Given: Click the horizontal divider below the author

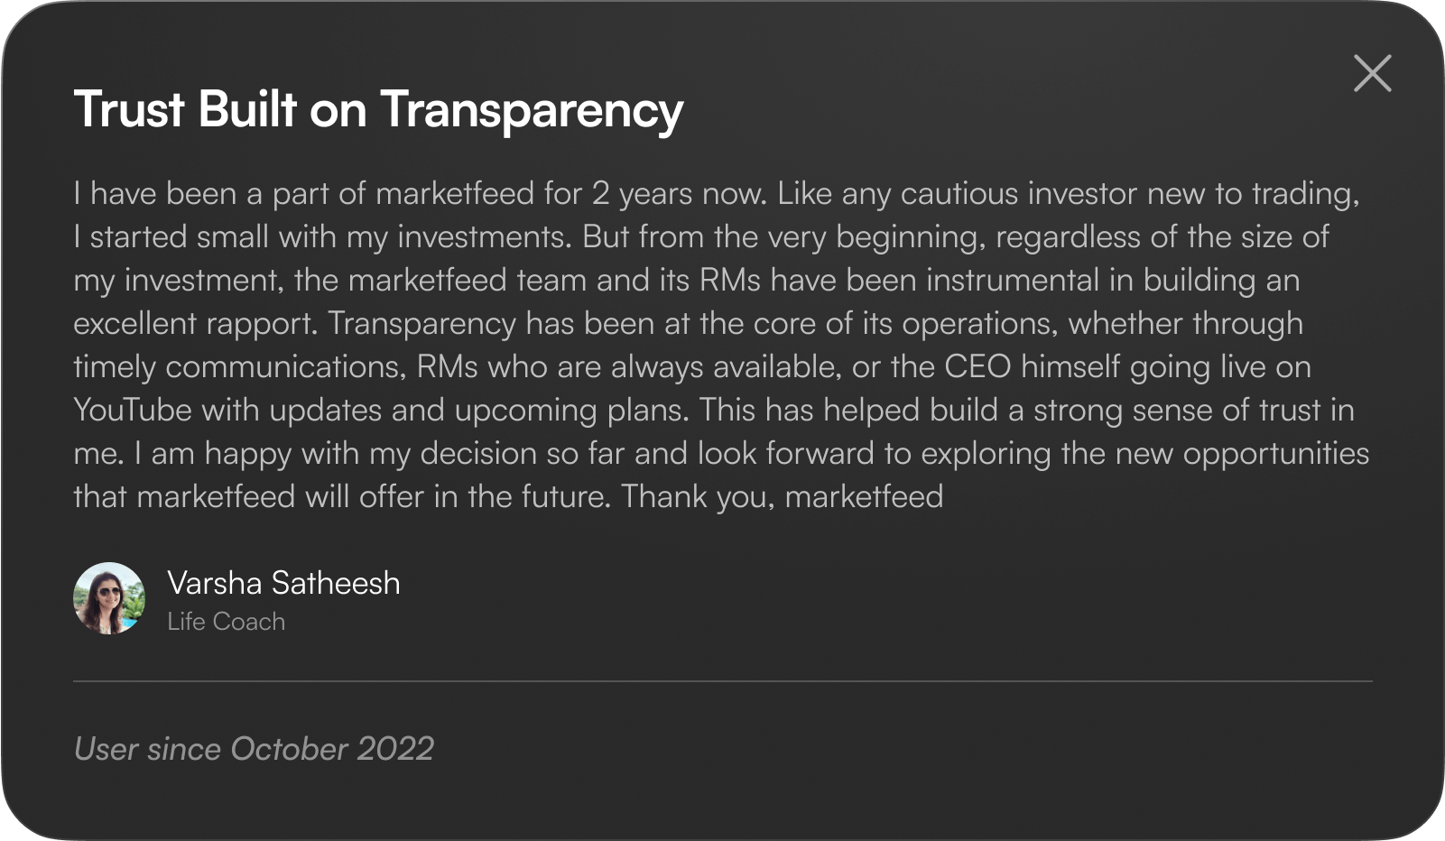Looking at the screenshot, I should click(x=722, y=681).
